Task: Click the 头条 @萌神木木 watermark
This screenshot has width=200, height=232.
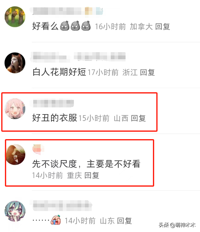Action: 177,225
